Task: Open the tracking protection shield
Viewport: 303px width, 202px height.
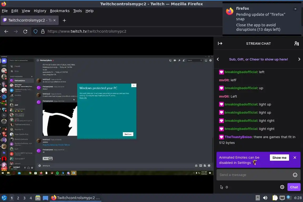Action: pyautogui.click(x=36, y=31)
